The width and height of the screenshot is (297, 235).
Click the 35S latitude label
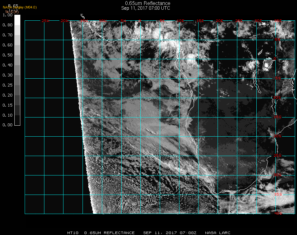coord(278,194)
